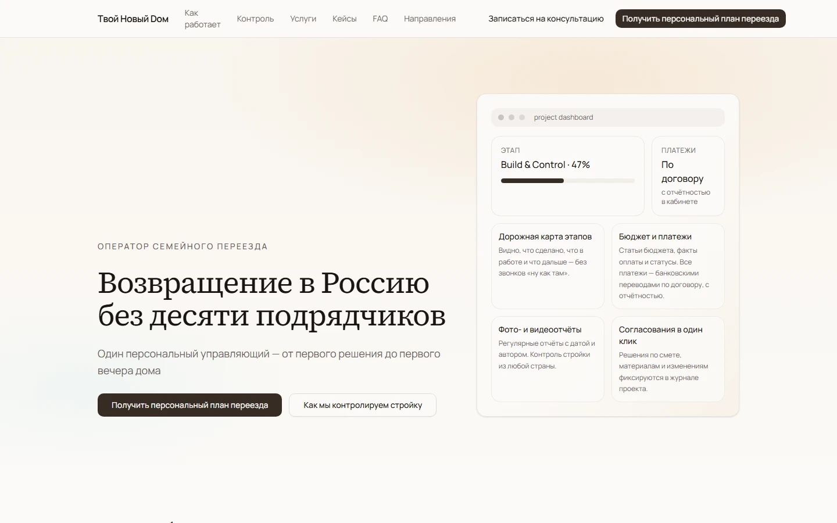The height and width of the screenshot is (523, 837).
Task: Click the Build & Control progress bar
Action: [568, 181]
